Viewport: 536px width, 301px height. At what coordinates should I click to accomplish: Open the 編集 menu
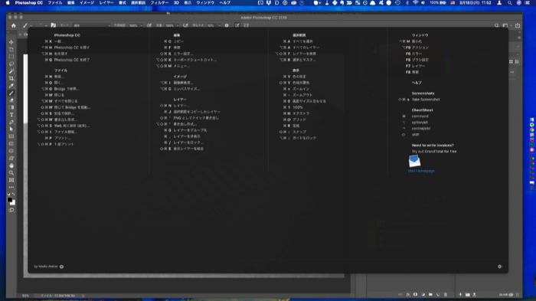click(x=70, y=3)
